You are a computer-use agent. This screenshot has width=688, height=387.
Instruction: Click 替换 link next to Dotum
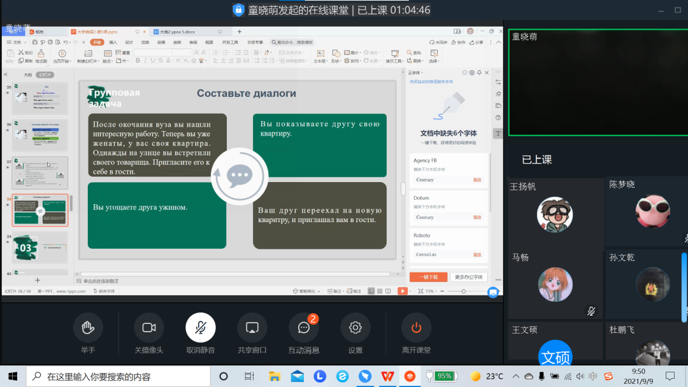coord(477,218)
